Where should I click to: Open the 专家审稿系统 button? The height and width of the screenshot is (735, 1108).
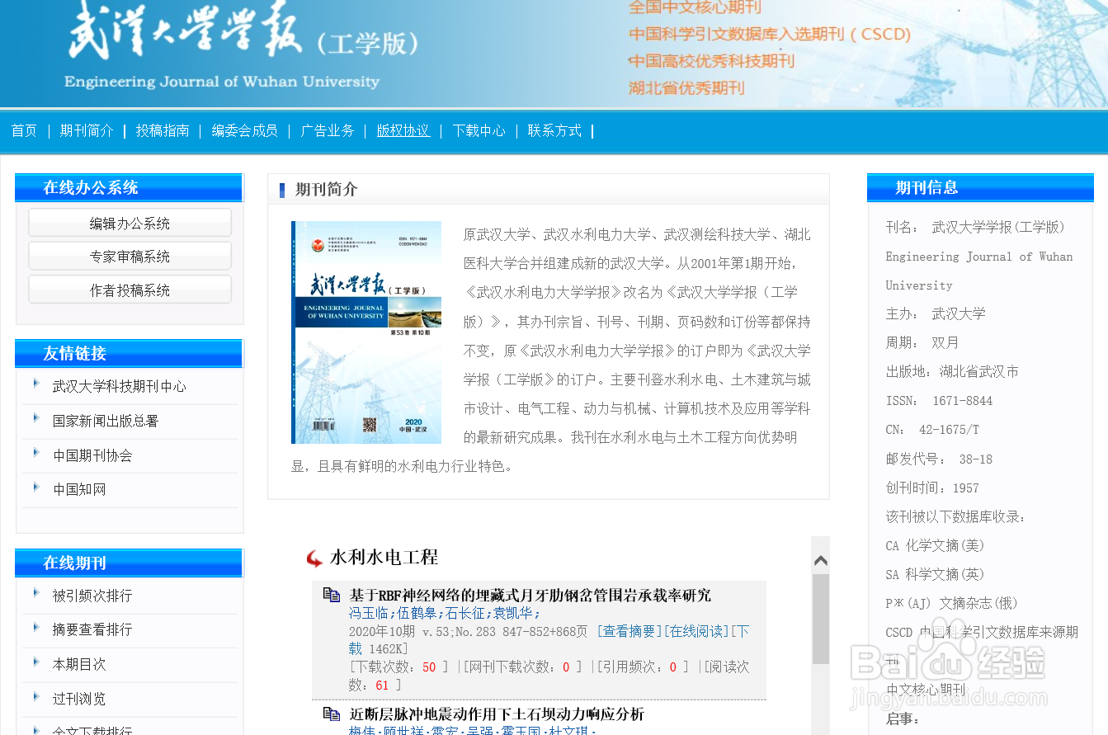tap(130, 256)
